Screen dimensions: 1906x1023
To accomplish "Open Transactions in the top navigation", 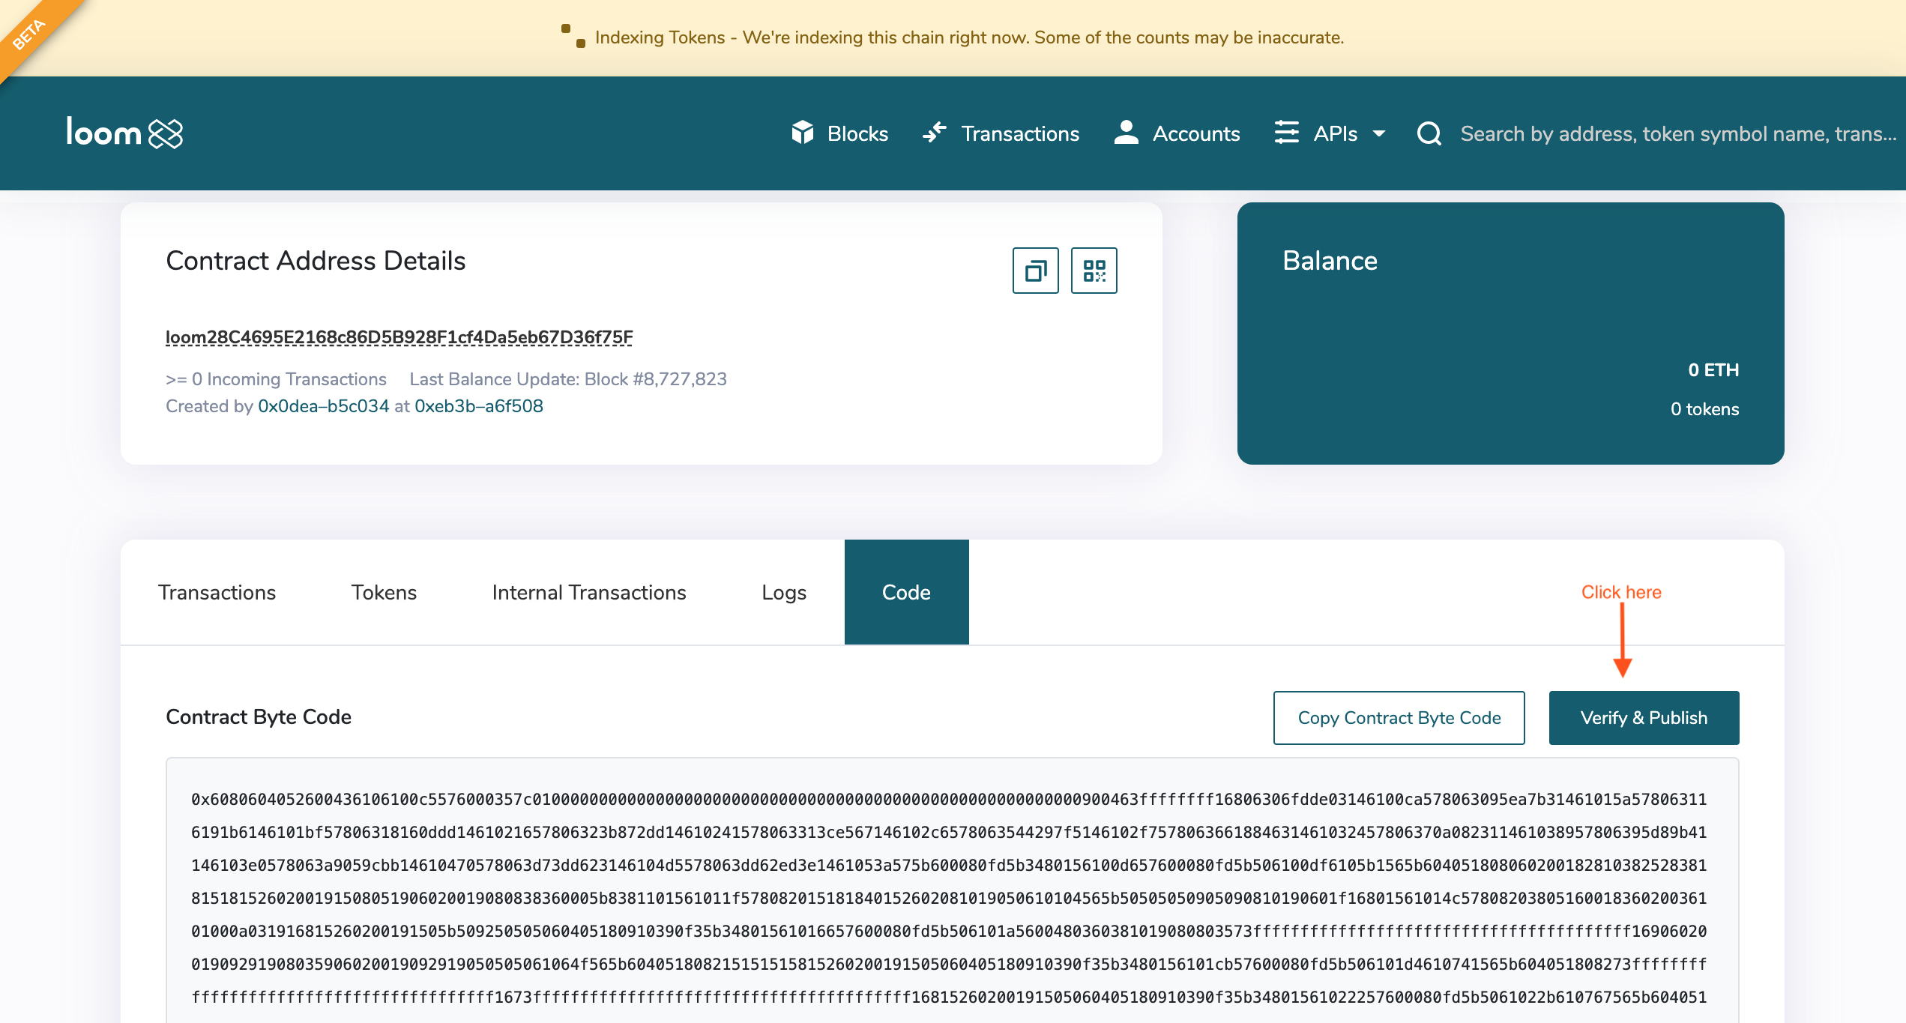I will point(1001,133).
